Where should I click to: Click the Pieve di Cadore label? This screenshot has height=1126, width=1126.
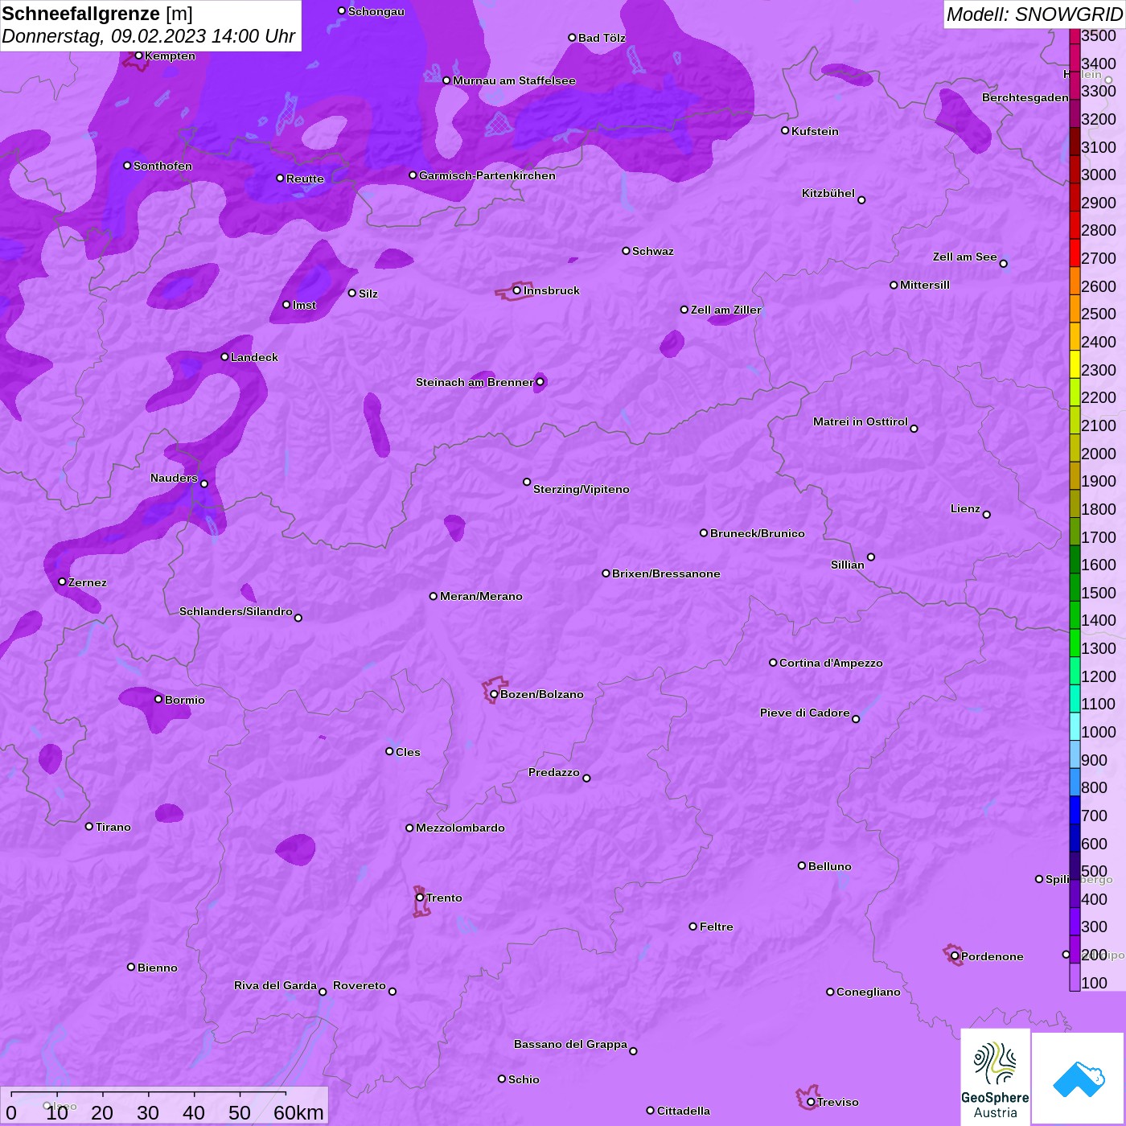(x=805, y=713)
